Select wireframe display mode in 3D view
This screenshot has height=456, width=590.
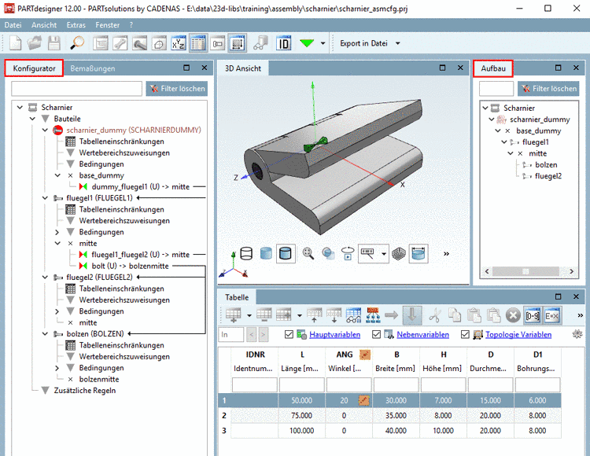[x=245, y=253]
